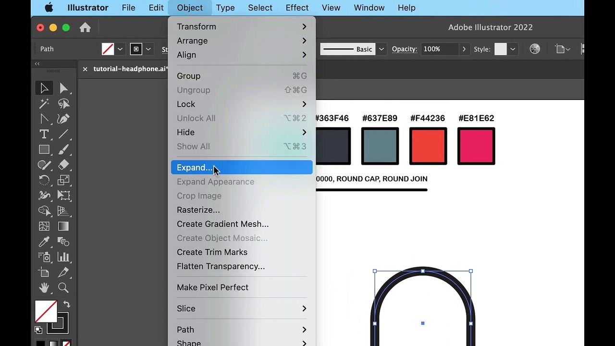Select the Selection tool arrow

(x=44, y=88)
